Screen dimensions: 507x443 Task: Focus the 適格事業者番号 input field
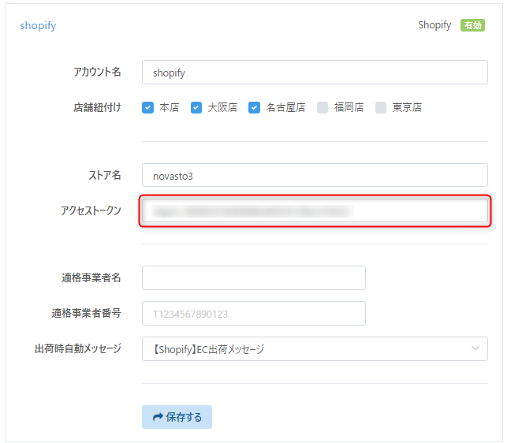(x=254, y=314)
